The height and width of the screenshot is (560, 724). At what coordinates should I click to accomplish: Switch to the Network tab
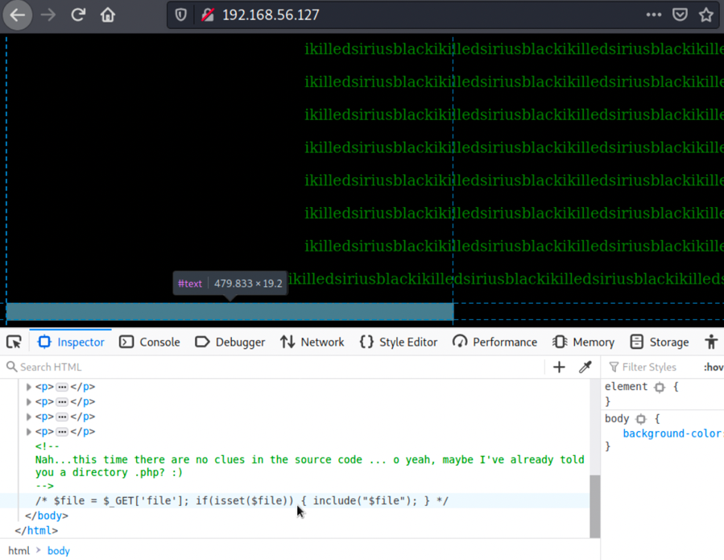312,342
